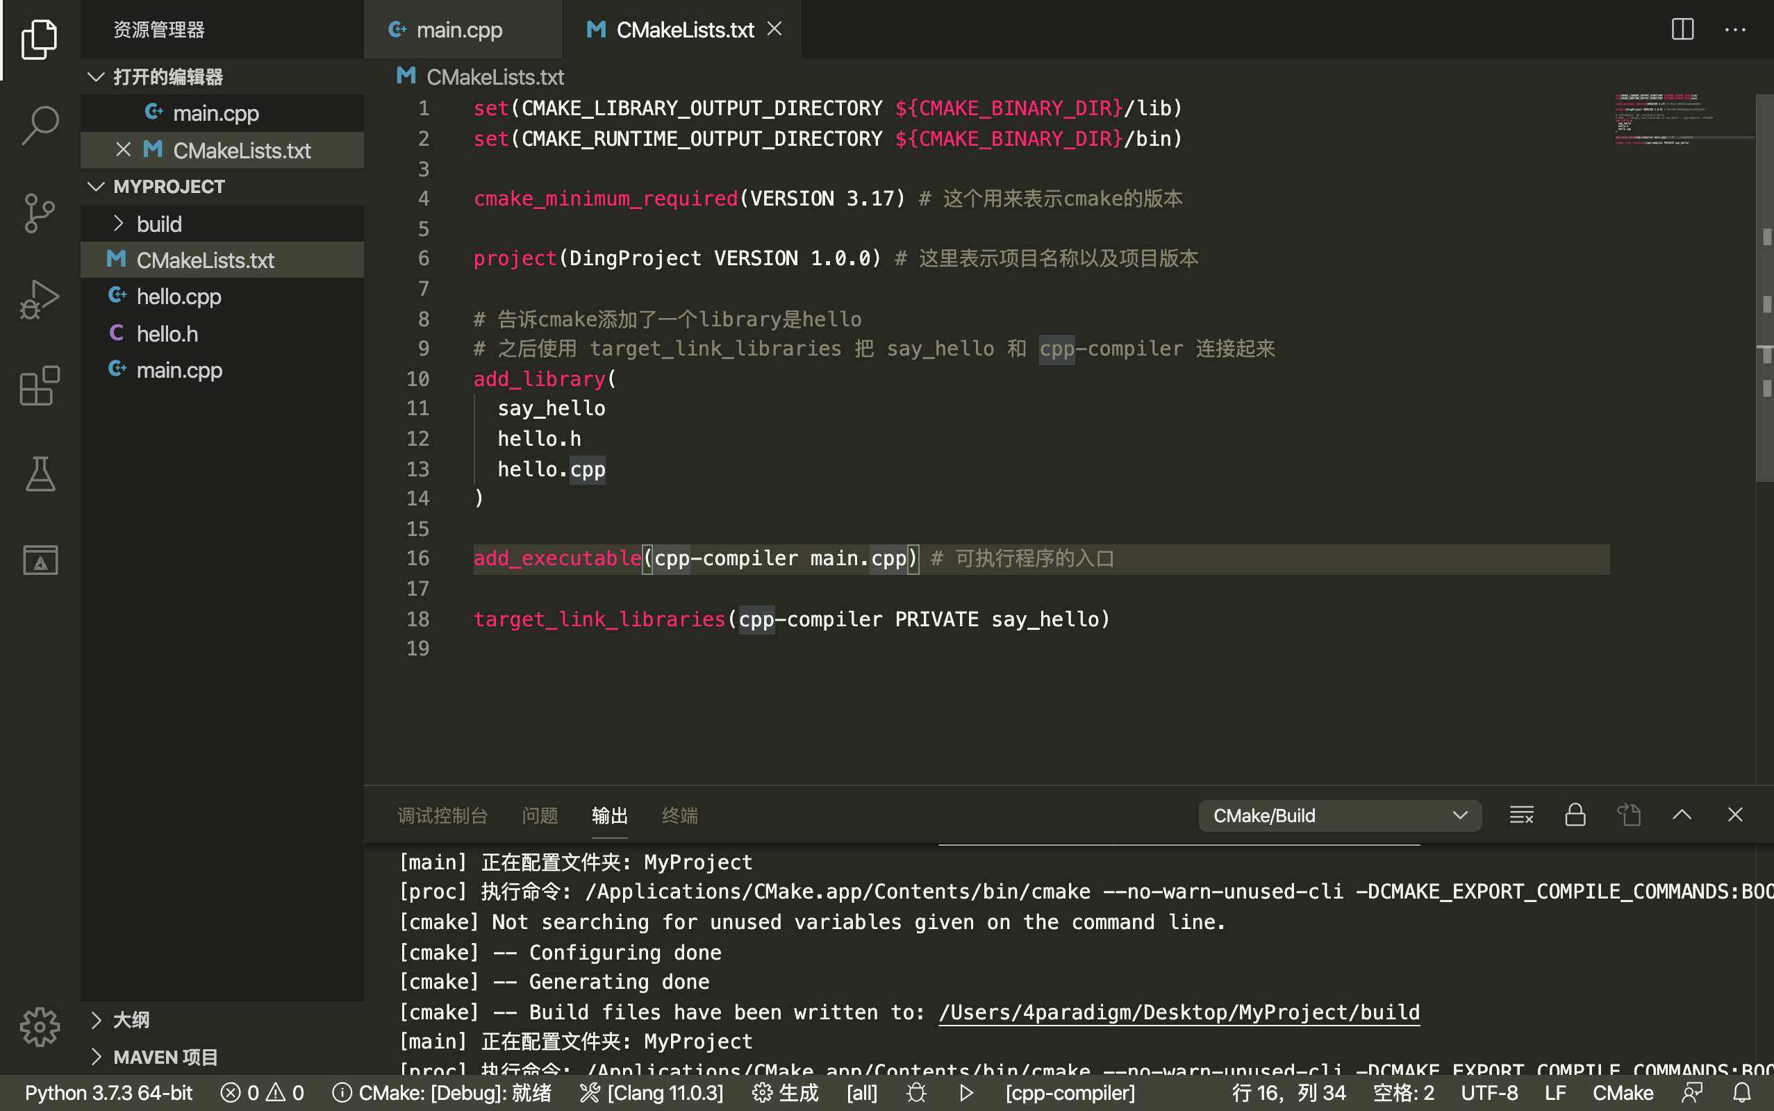
Task: Switch to the 调试控制台 panel tab
Action: click(442, 815)
